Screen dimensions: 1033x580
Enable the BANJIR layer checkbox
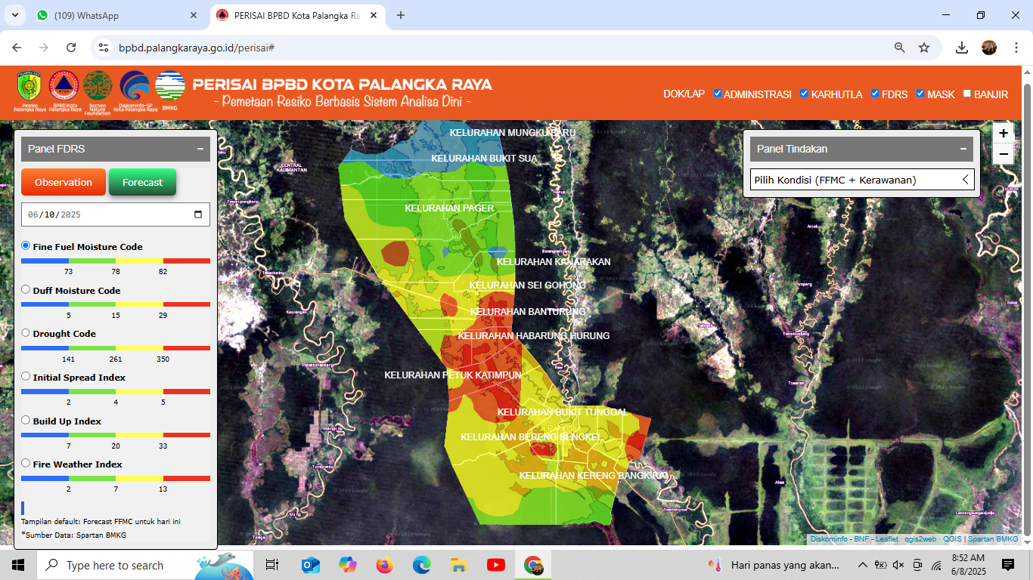pyautogui.click(x=966, y=94)
